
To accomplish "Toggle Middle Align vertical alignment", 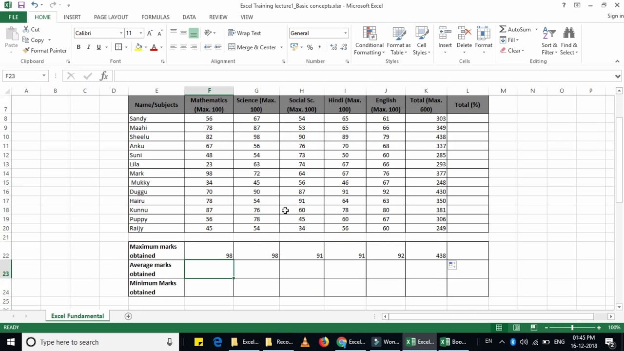I will (183, 33).
